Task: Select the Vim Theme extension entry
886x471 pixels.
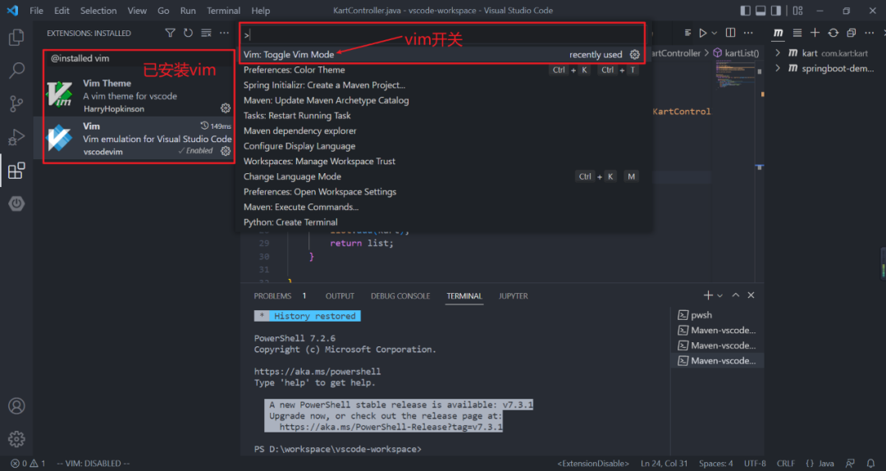Action: 139,95
